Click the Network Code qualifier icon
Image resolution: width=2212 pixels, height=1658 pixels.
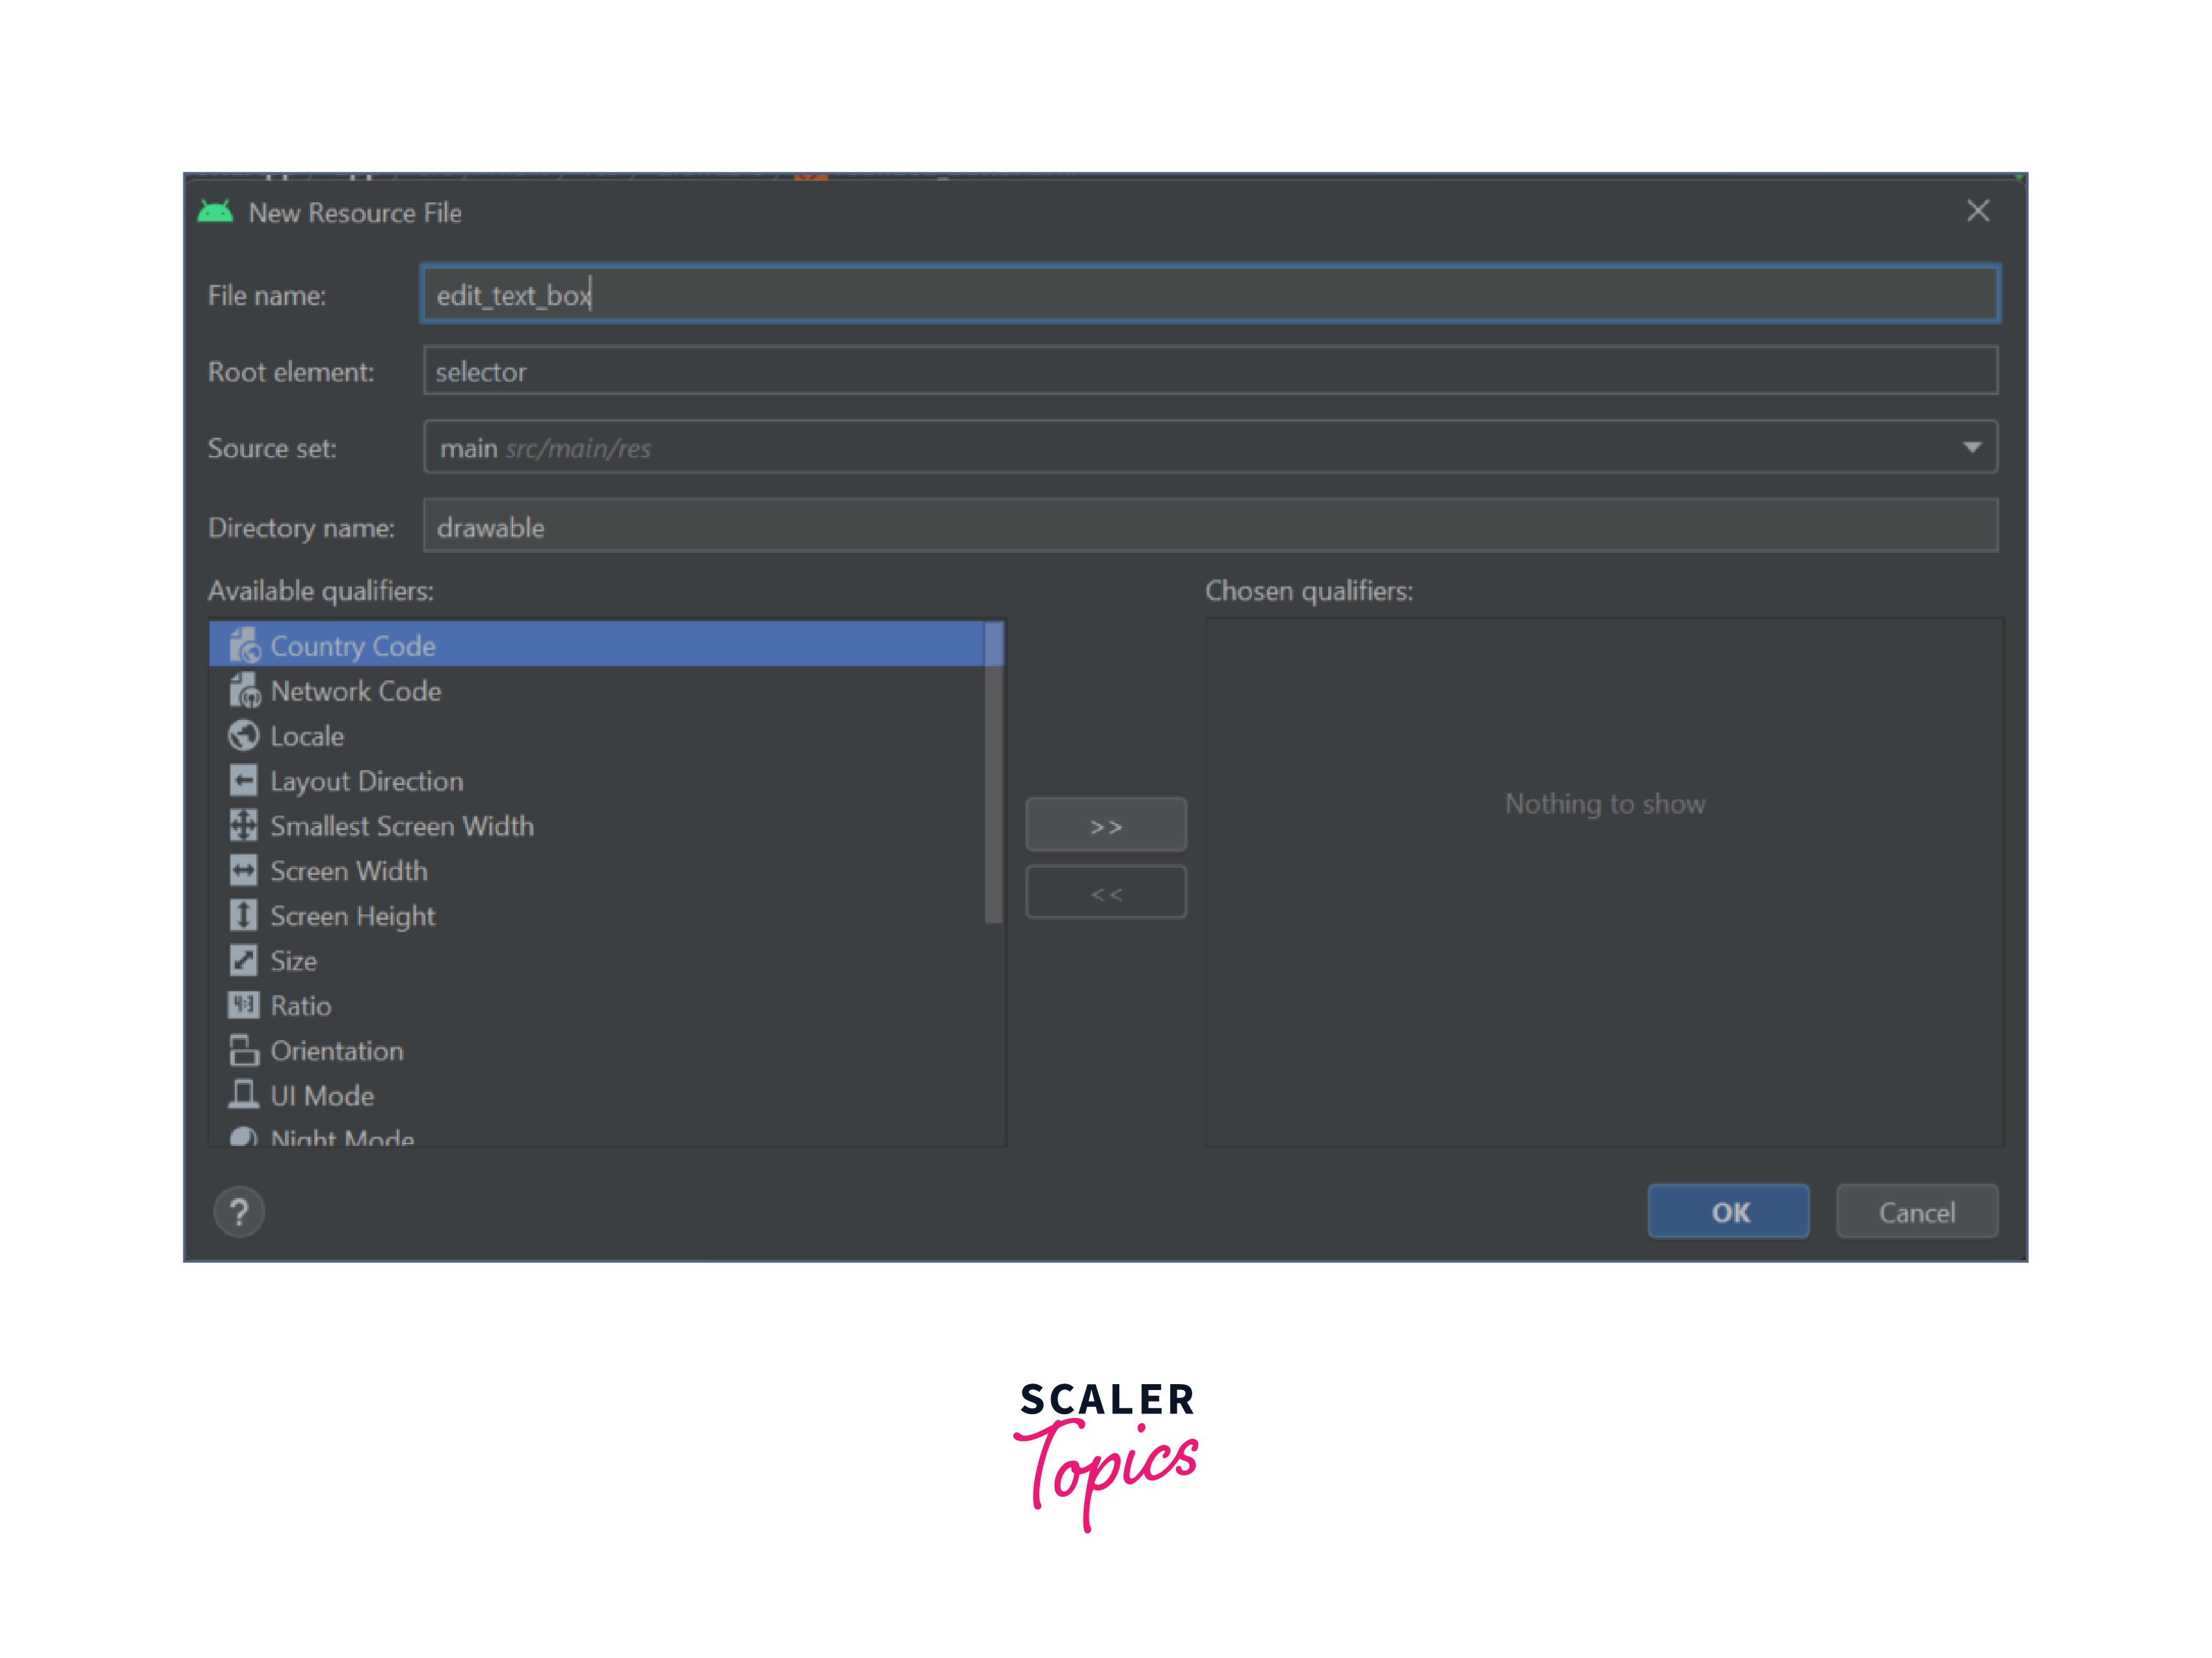click(244, 691)
